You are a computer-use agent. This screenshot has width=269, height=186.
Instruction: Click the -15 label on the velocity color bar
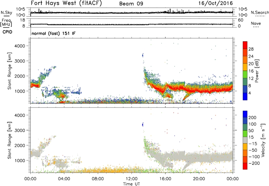pos(253,143)
